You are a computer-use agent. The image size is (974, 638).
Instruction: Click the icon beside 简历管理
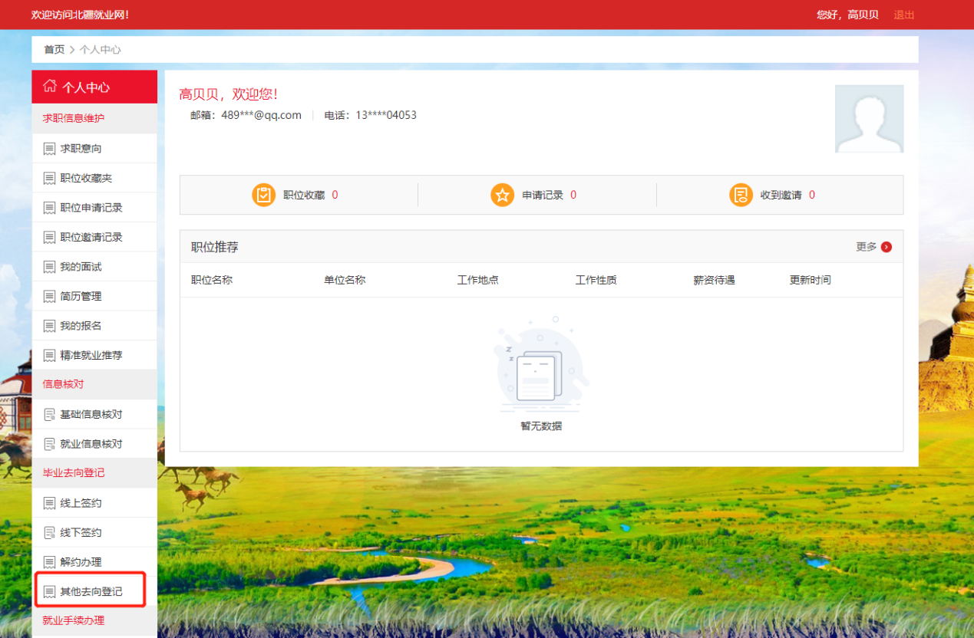click(x=50, y=296)
